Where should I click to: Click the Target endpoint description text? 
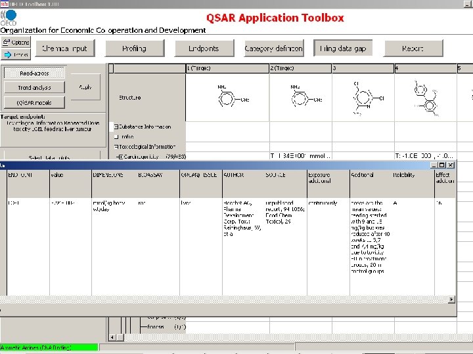click(x=53, y=126)
